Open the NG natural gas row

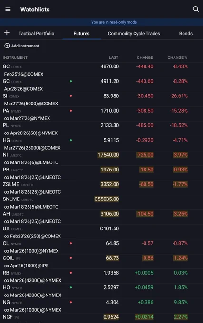101,306
